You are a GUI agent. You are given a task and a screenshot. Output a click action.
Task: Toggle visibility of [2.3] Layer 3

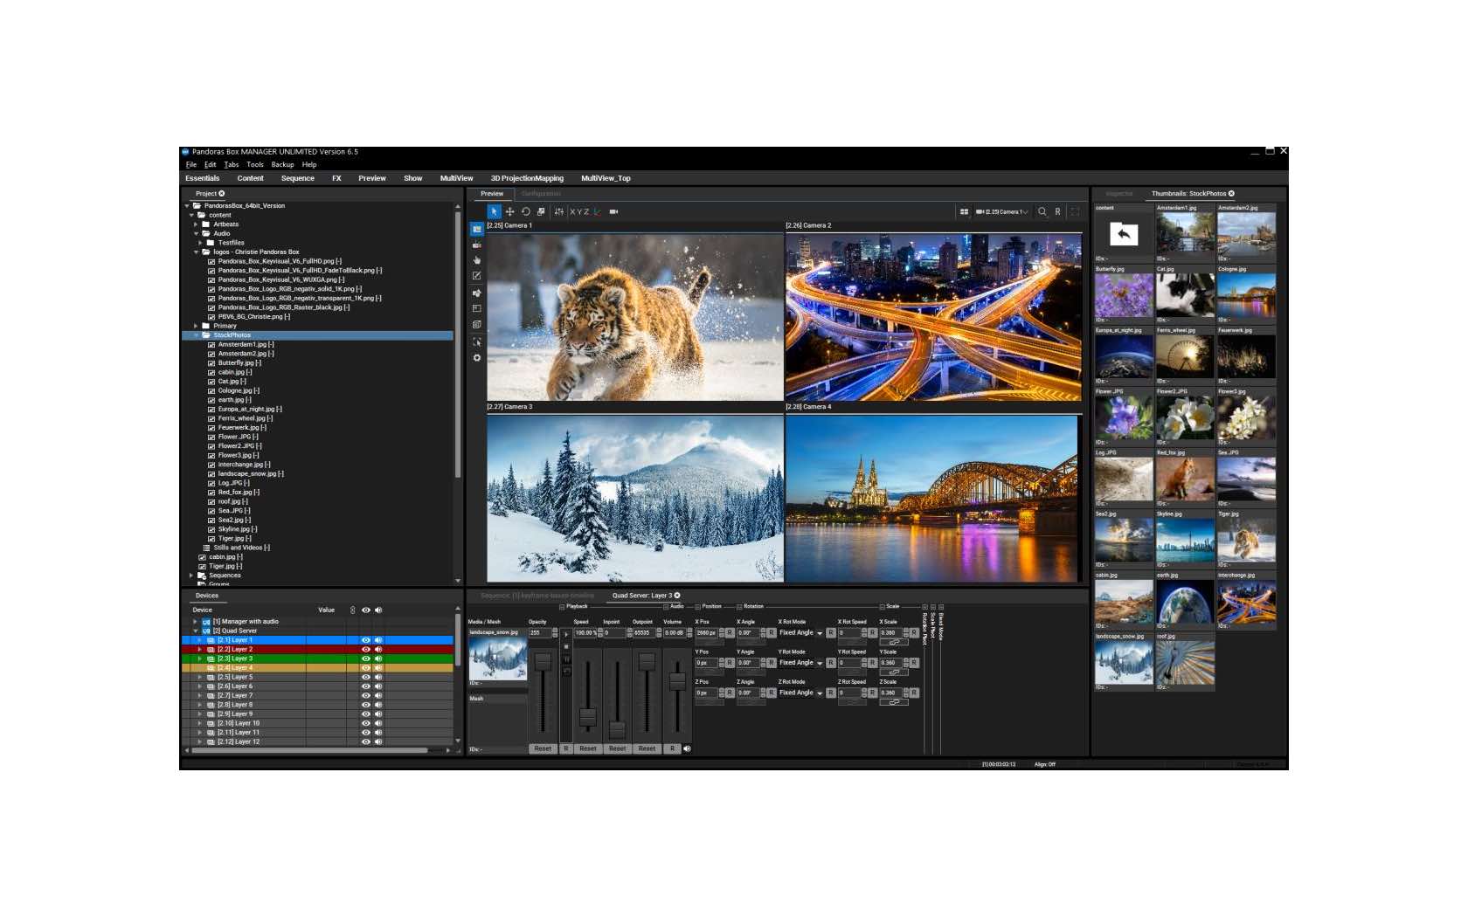[366, 658]
